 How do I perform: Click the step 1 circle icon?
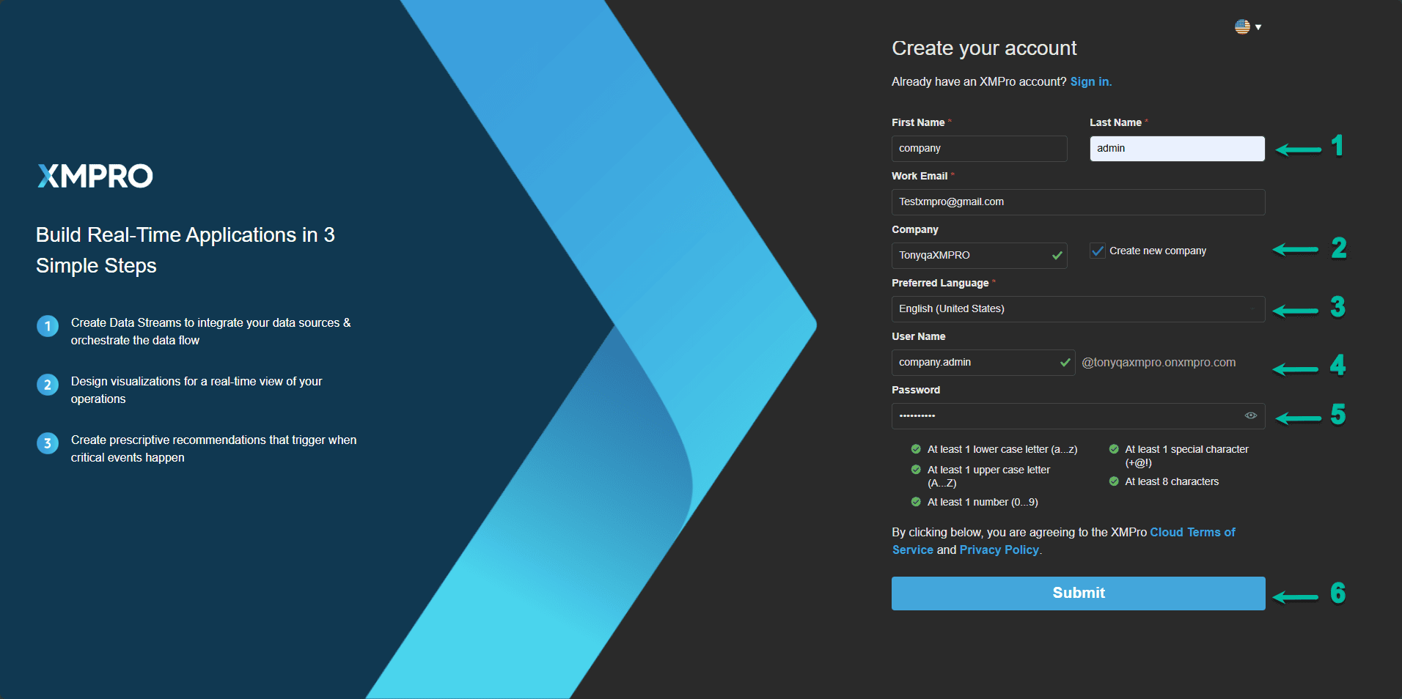pyautogui.click(x=48, y=326)
